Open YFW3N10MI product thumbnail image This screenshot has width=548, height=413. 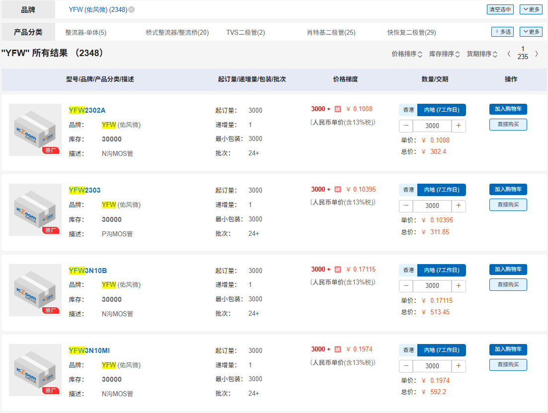coord(35,370)
